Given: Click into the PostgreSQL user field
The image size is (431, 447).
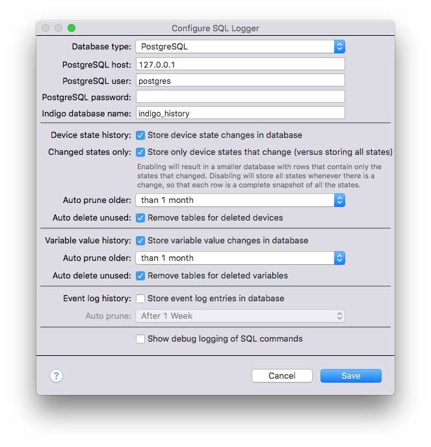Looking at the screenshot, I should (240, 81).
